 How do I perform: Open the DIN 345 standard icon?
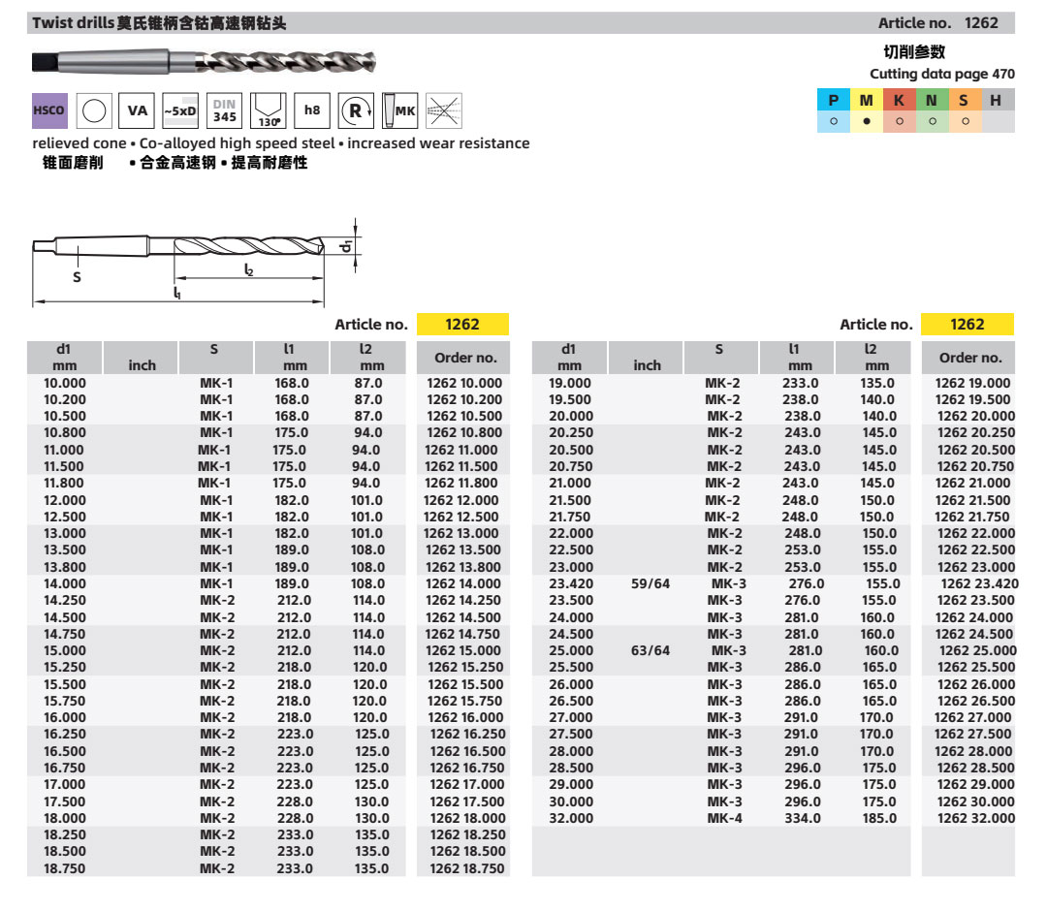click(x=224, y=110)
